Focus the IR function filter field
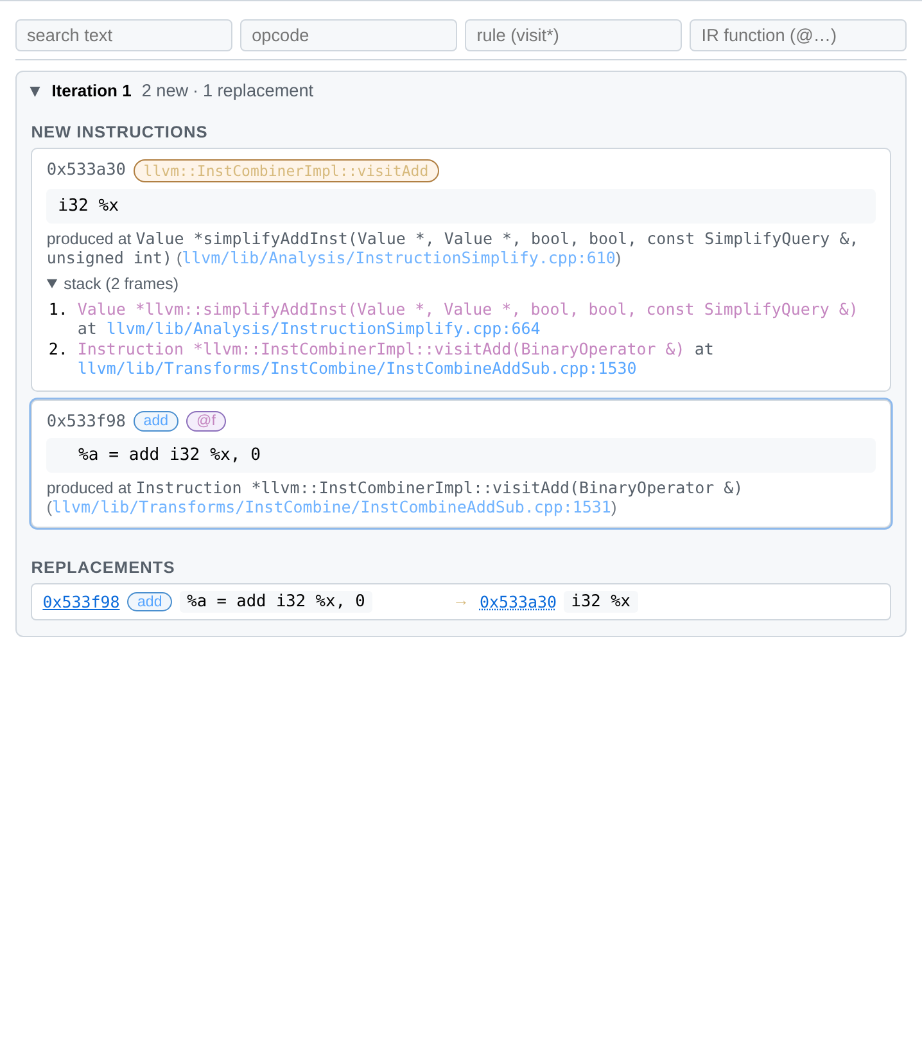 click(798, 35)
